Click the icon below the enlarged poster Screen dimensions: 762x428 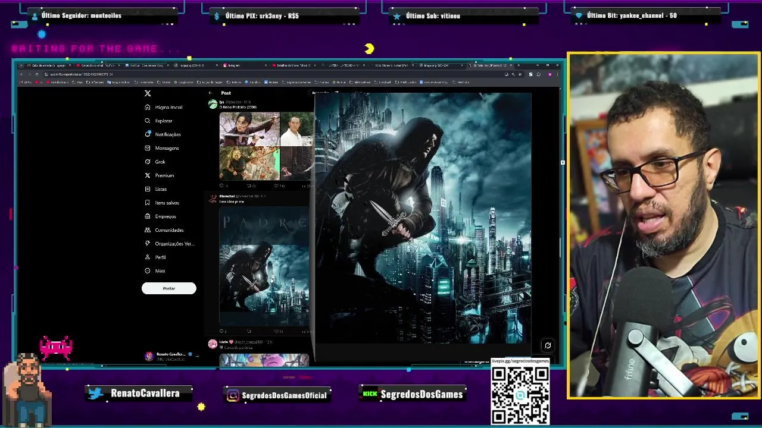coord(548,345)
